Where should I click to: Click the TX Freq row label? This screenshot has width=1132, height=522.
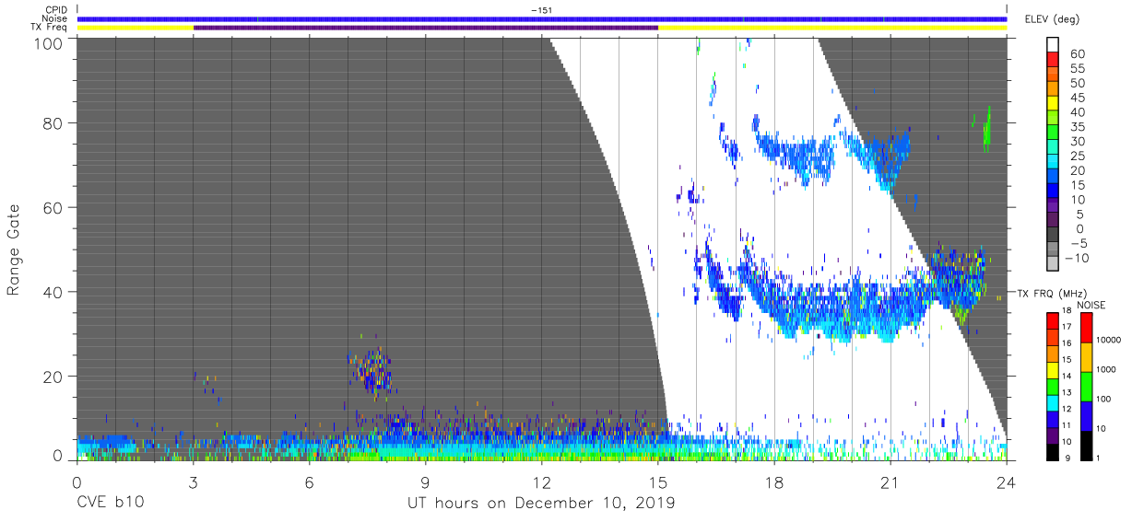[49, 28]
